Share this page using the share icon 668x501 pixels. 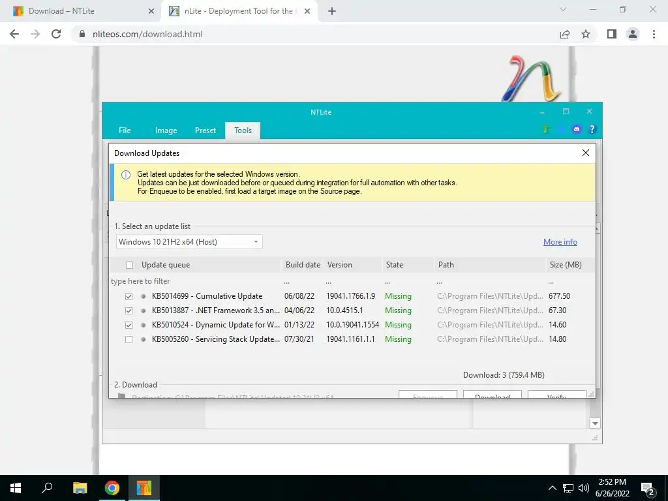565,34
